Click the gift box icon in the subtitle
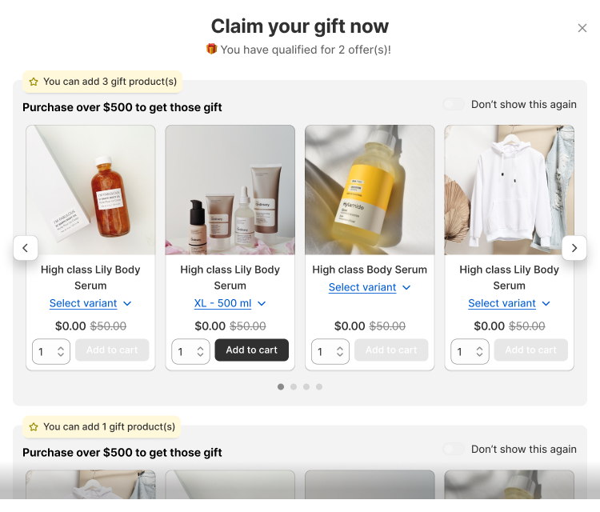Viewport: 600px width, 512px height. [211, 49]
